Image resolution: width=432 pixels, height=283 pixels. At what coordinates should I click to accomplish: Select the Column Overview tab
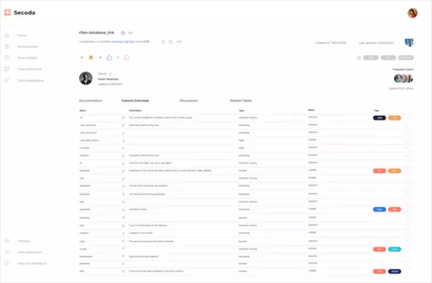pyautogui.click(x=135, y=101)
